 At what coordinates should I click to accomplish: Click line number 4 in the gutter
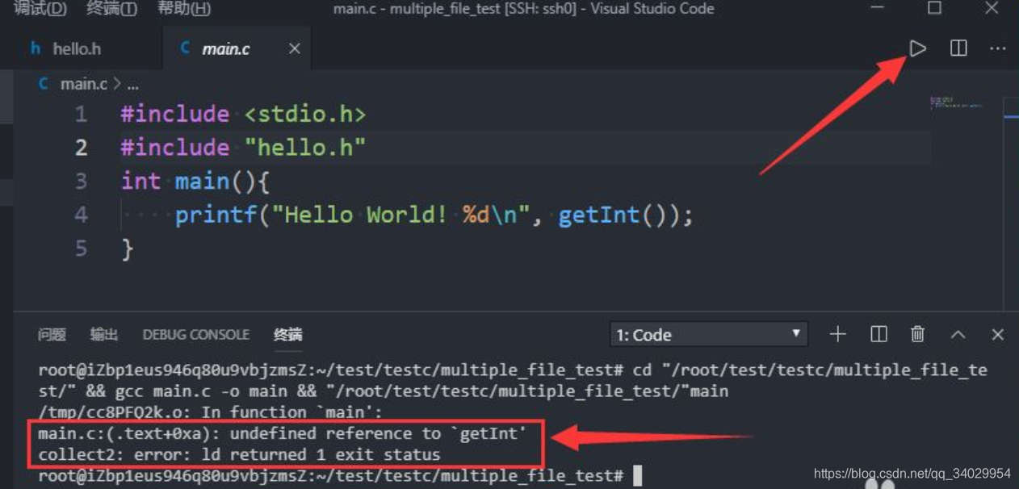[x=81, y=215]
